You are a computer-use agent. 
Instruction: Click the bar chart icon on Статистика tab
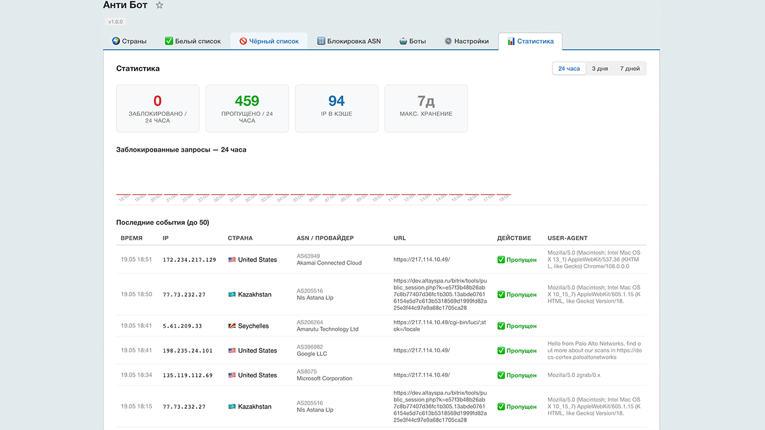(x=511, y=41)
